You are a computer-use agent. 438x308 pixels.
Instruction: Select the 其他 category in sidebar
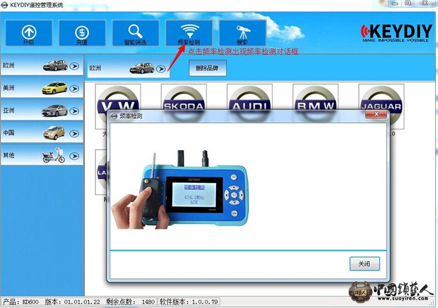42,155
